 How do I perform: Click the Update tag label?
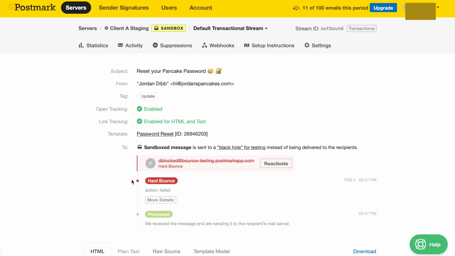147,96
